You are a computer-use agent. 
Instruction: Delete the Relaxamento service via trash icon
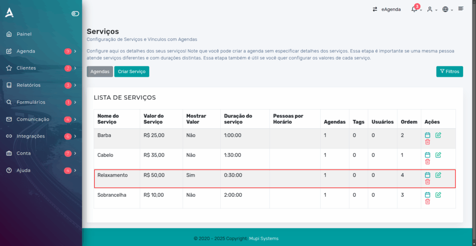428,182
